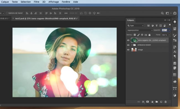Open the Filtre menu
The image size is (180, 109).
click(37, 2)
